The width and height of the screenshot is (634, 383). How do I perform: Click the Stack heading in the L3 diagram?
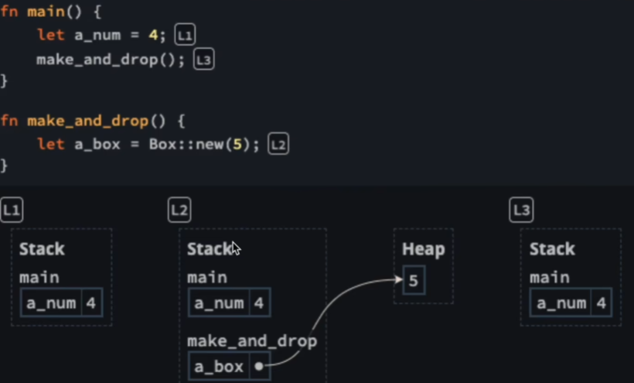pyautogui.click(x=552, y=249)
